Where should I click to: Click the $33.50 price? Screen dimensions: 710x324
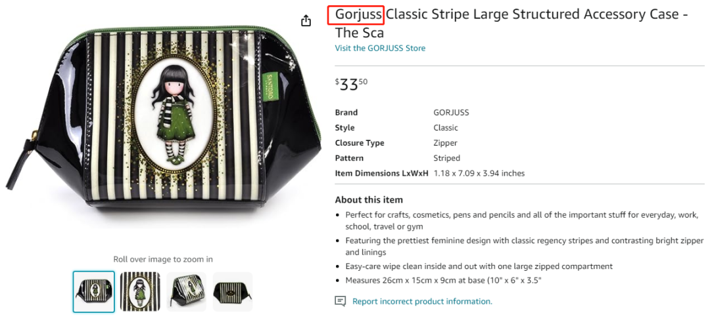coord(351,85)
